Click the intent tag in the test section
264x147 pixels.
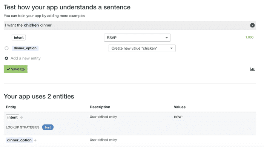[x=19, y=38]
